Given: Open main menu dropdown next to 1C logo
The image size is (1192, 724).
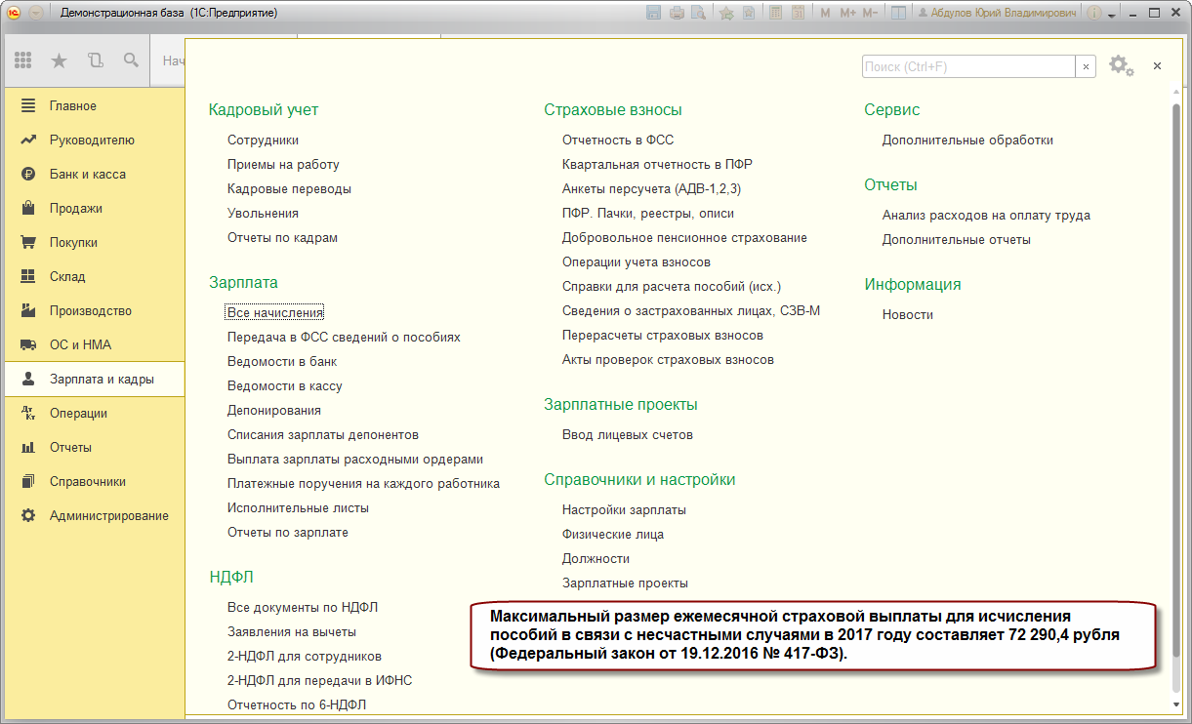Looking at the screenshot, I should pos(36,13).
